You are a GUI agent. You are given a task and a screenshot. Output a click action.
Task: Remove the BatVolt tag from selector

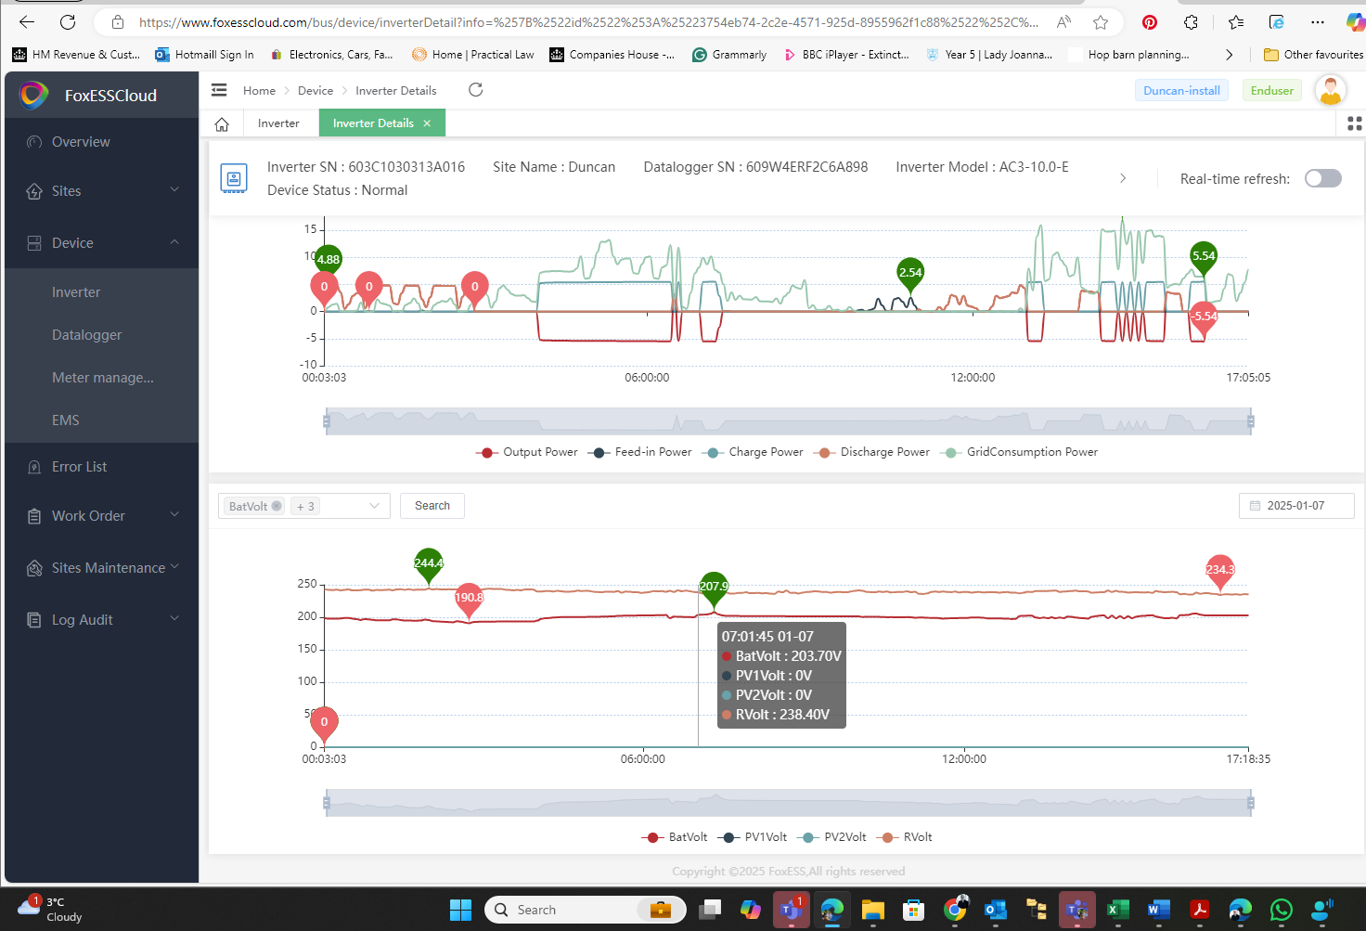(x=277, y=506)
